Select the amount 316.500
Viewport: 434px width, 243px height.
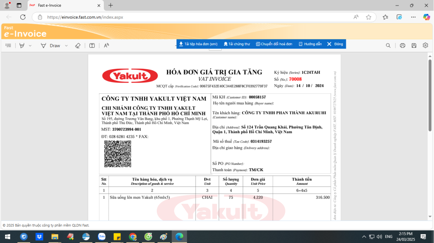(x=323, y=197)
